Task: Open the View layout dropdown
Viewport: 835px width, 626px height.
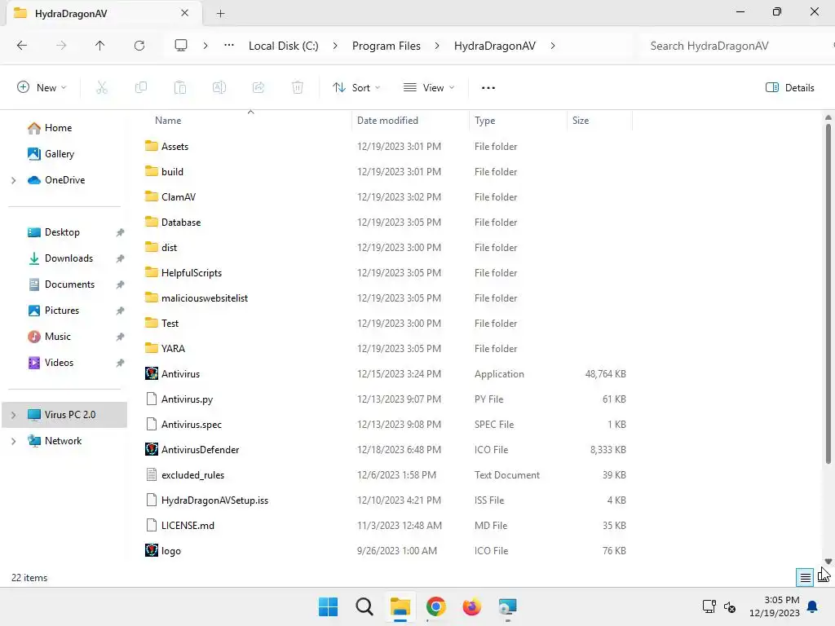Action: pos(429,88)
